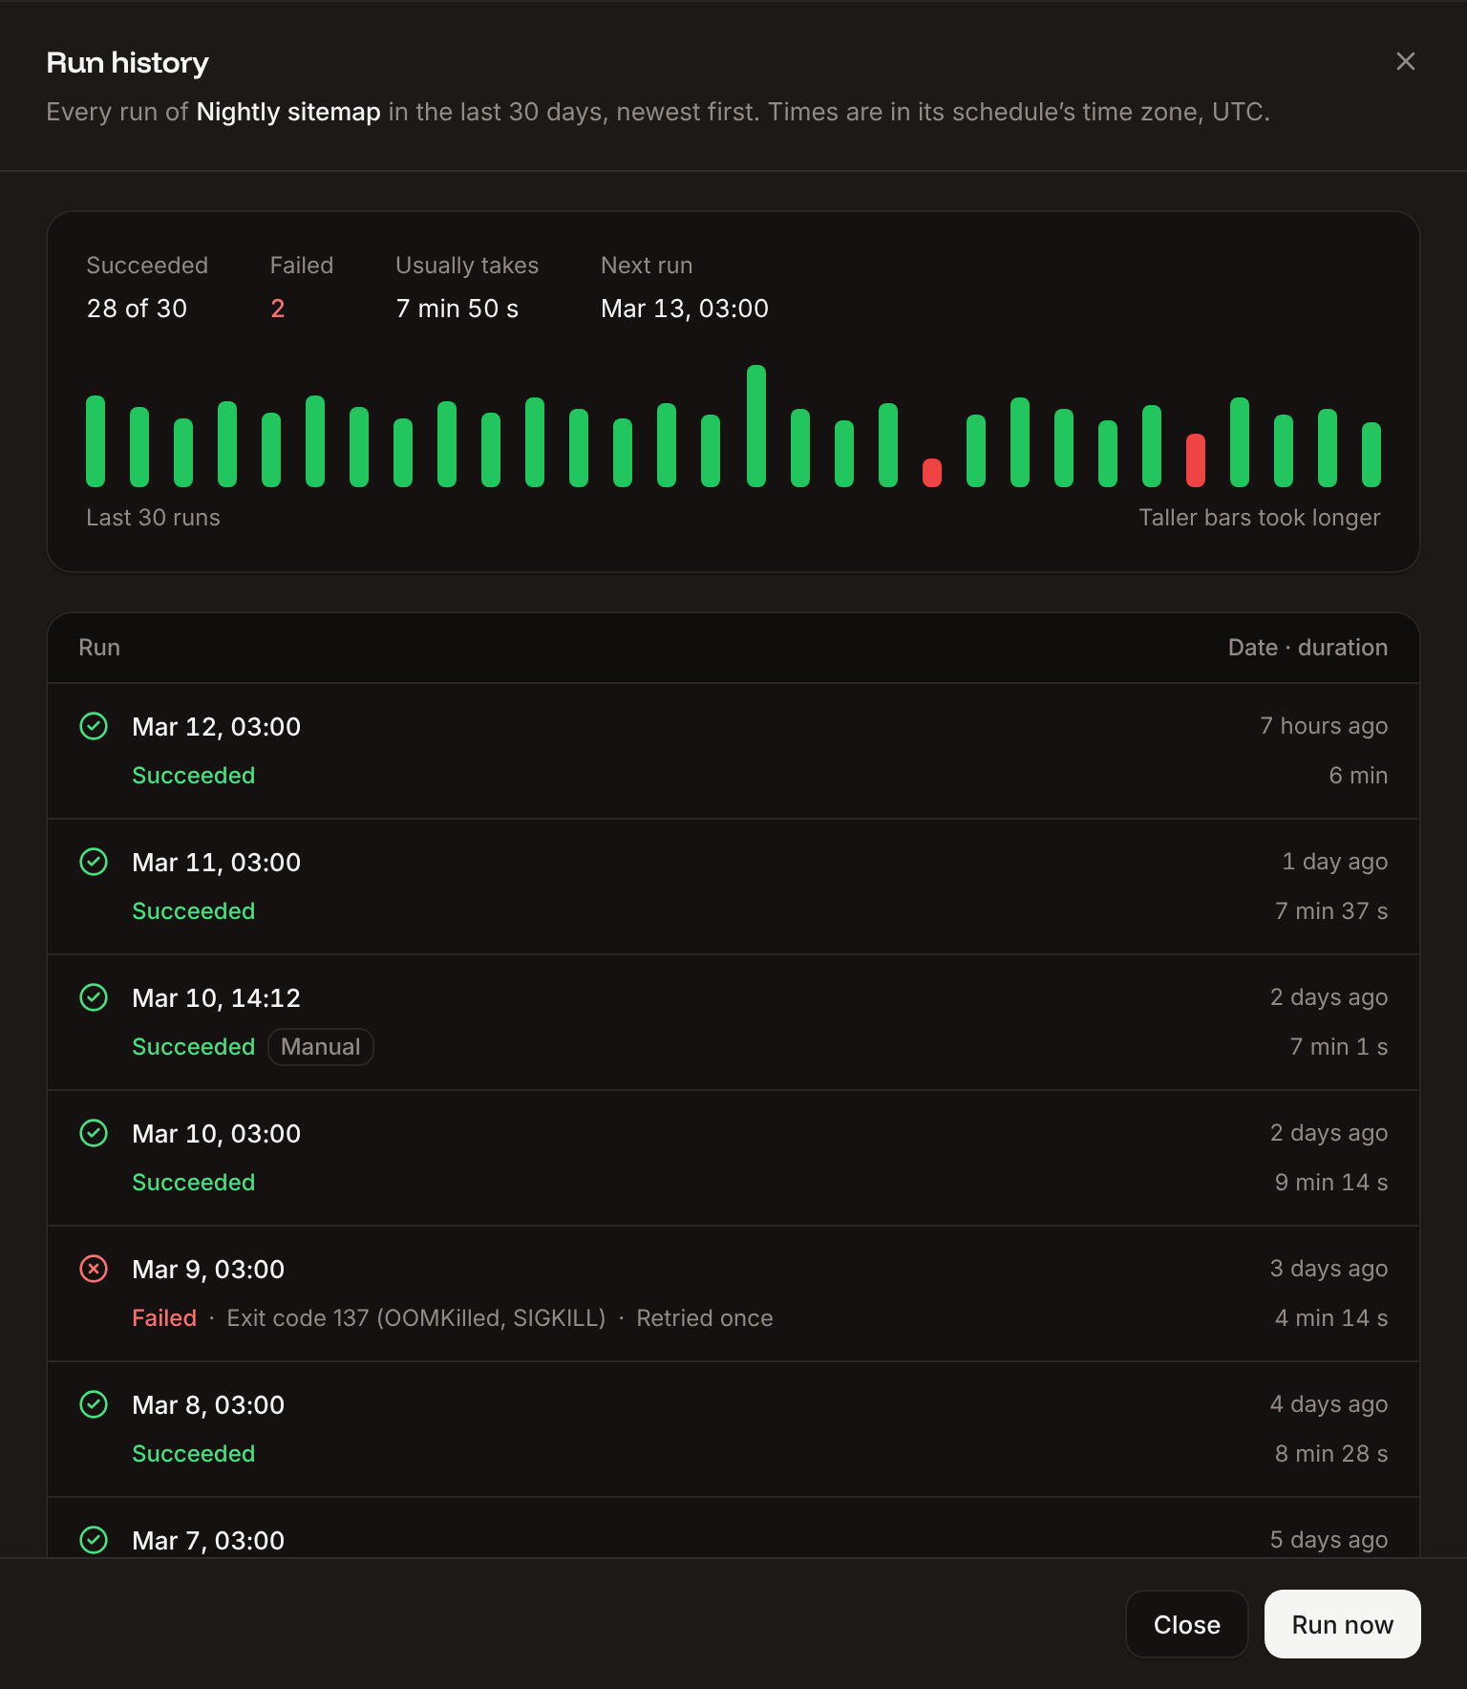Image resolution: width=1467 pixels, height=1689 pixels.
Task: Open the Mar 9, 03:00 run
Action: tap(733, 1293)
